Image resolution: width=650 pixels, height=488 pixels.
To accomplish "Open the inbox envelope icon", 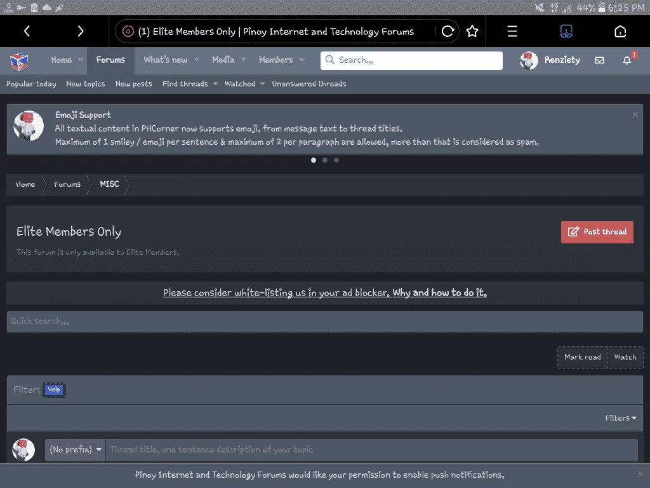I will (599, 60).
